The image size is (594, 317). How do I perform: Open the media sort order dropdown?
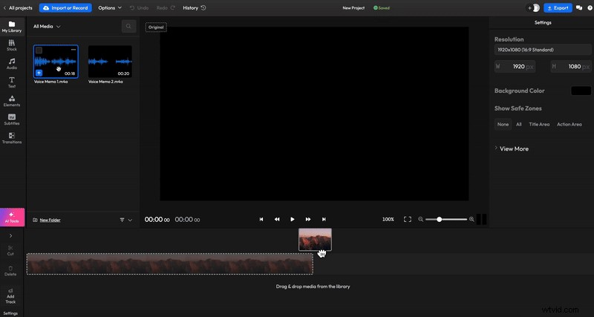point(126,220)
